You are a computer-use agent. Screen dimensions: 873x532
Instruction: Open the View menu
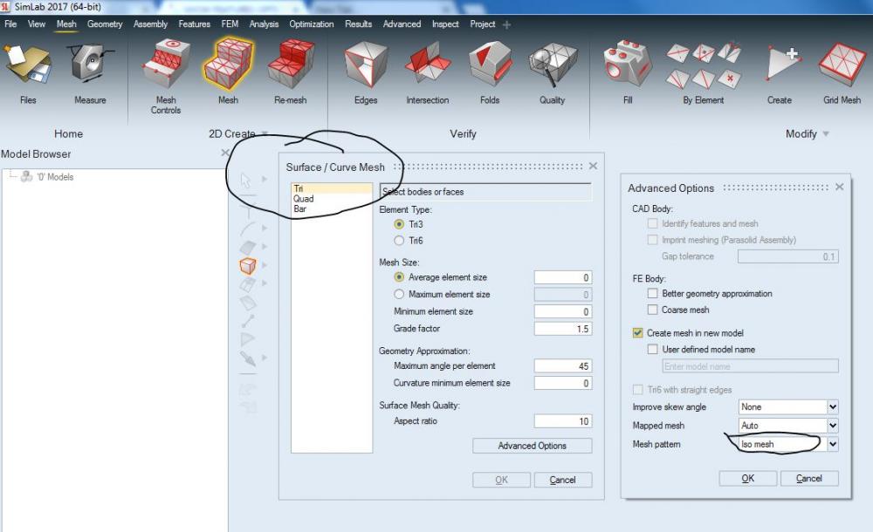pyautogui.click(x=37, y=24)
